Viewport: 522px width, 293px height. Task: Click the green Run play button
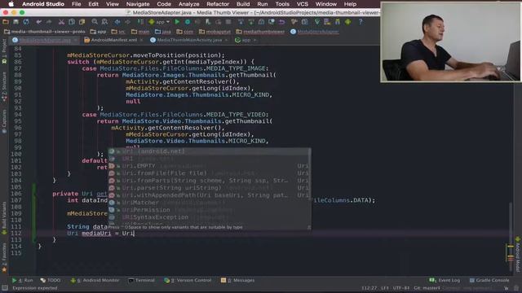177,22
